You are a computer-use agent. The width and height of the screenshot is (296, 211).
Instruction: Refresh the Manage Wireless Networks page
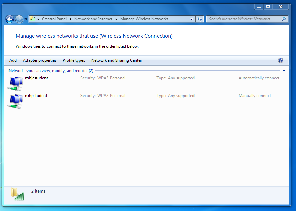(x=200, y=19)
